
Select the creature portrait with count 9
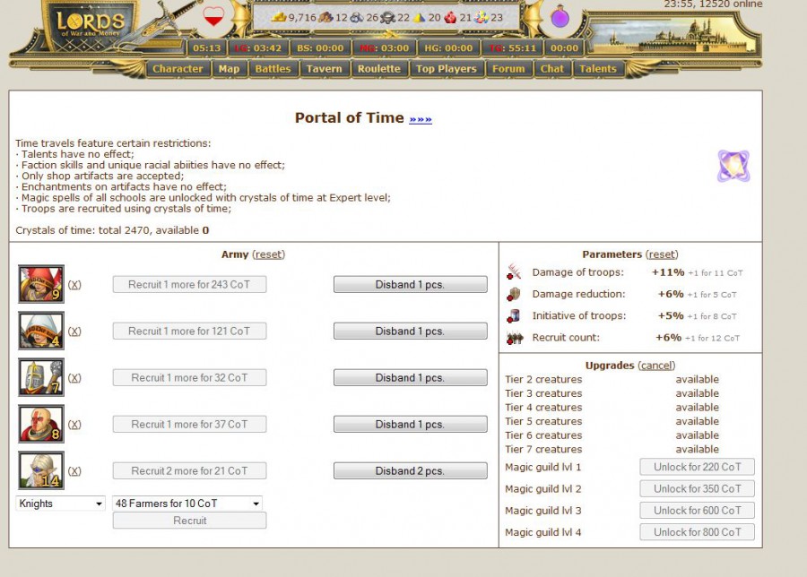point(41,284)
